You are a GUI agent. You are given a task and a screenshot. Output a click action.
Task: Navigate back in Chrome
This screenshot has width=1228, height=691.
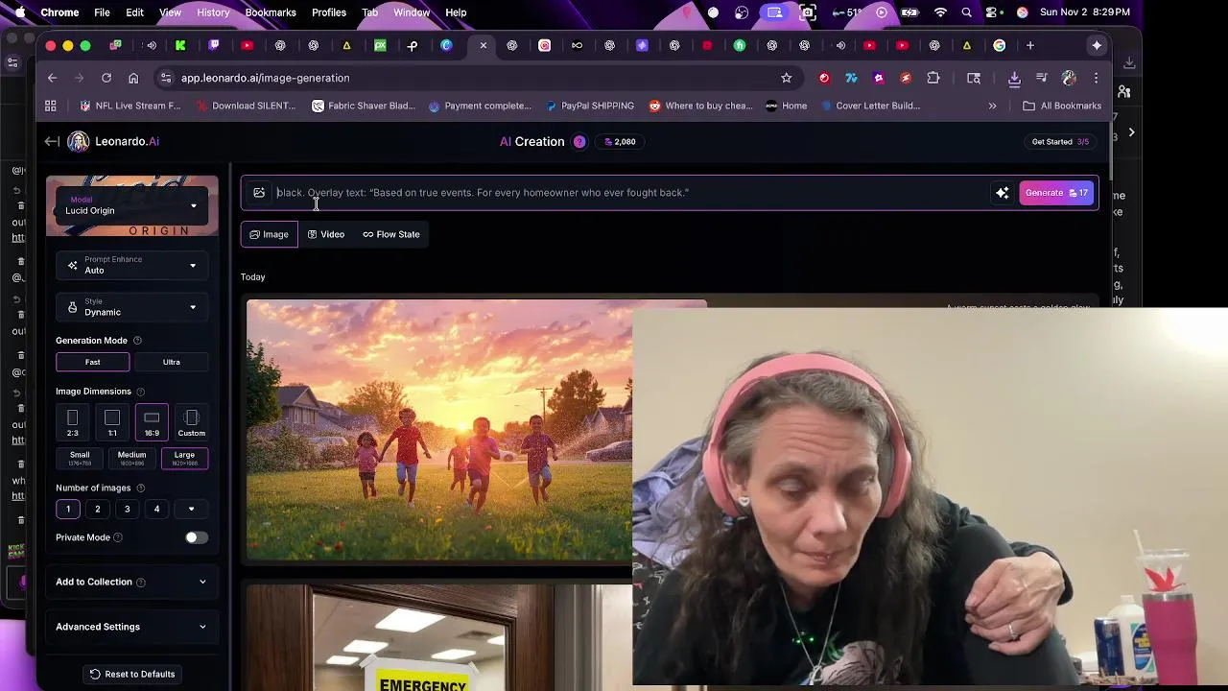(53, 78)
